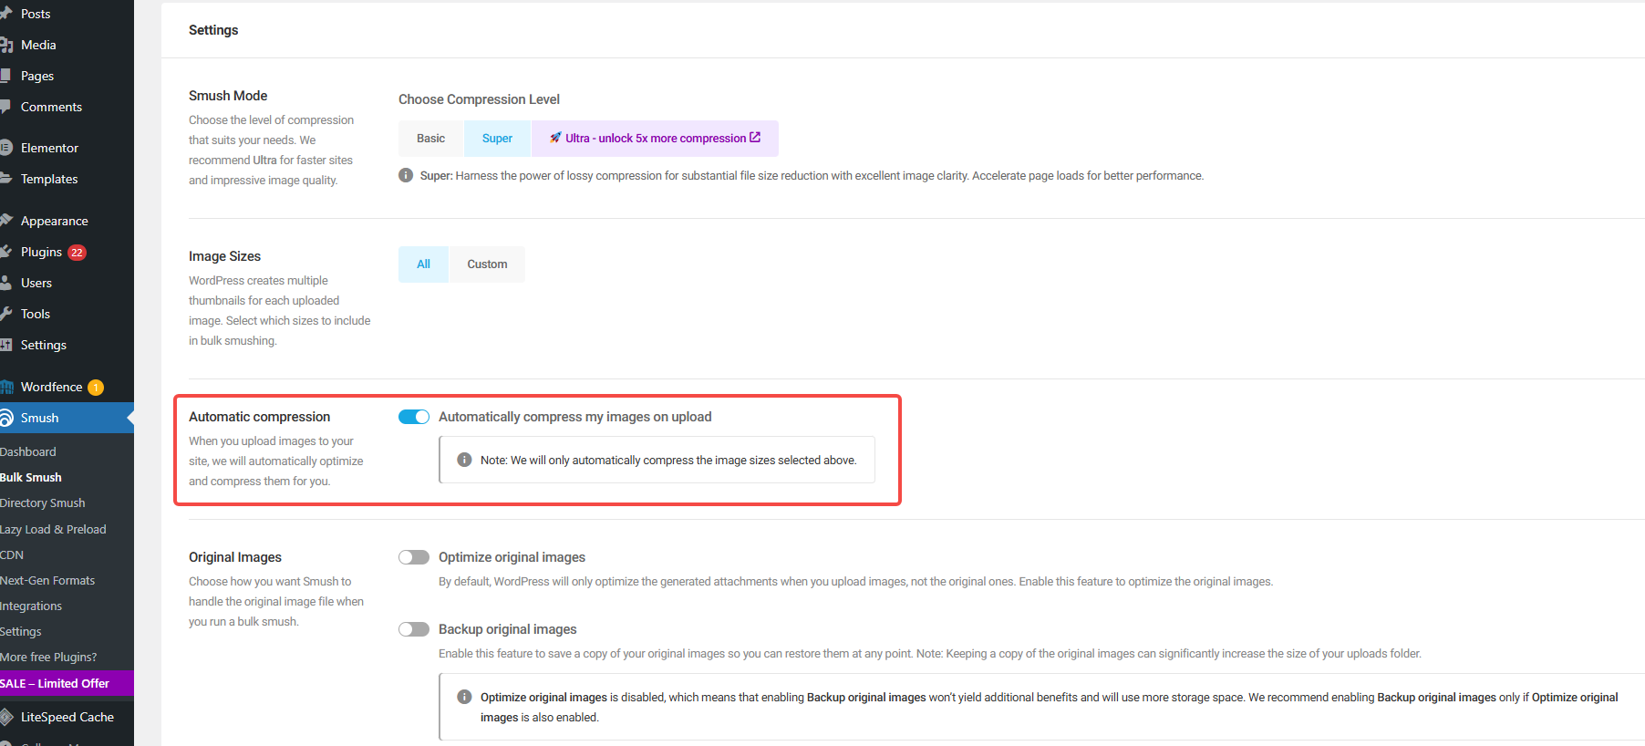
Task: Click the Plugins update count badge 22
Action: (78, 253)
